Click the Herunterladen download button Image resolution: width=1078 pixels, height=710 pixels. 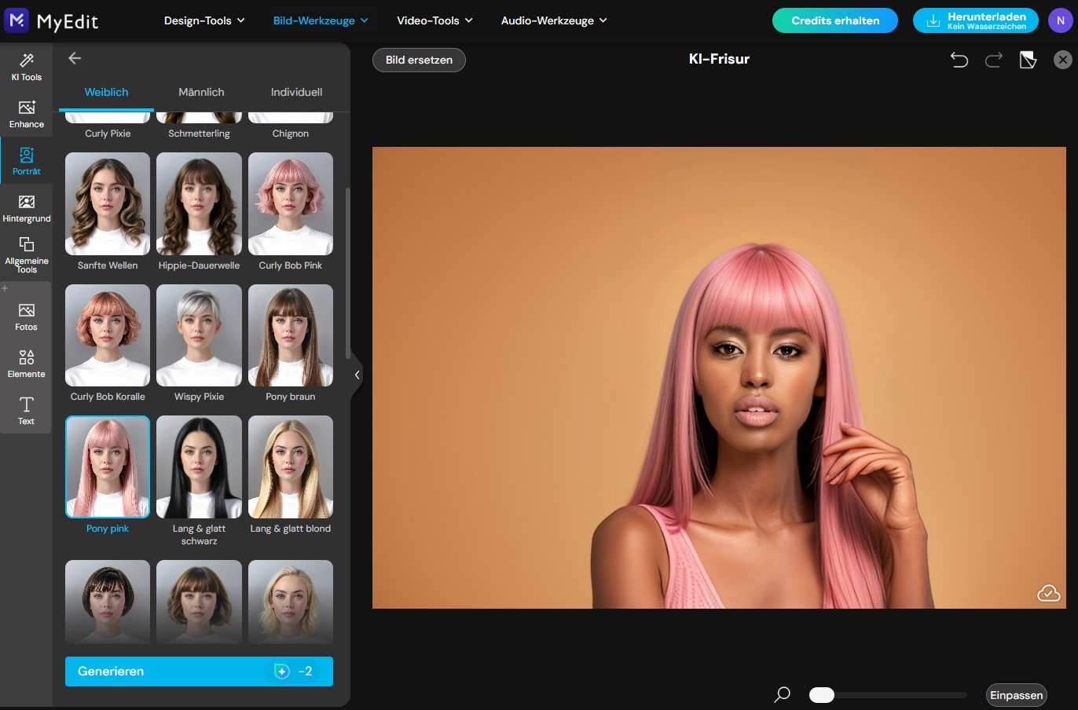(x=976, y=20)
